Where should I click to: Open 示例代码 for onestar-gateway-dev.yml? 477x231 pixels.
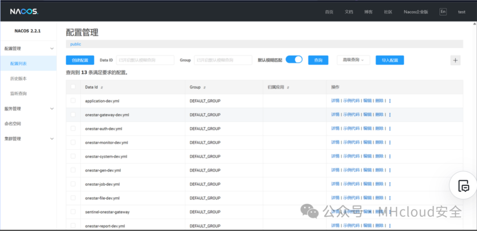pyautogui.click(x=351, y=115)
